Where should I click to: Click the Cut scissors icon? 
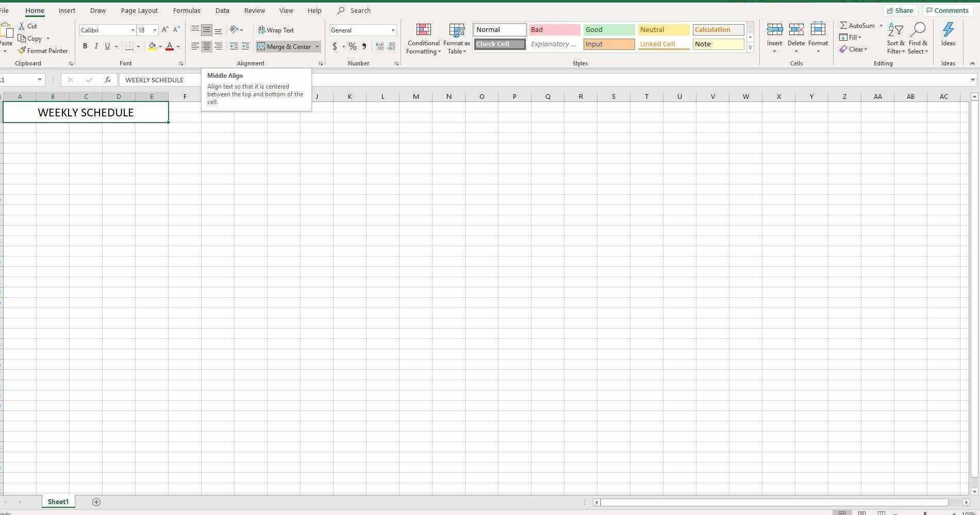tap(22, 26)
